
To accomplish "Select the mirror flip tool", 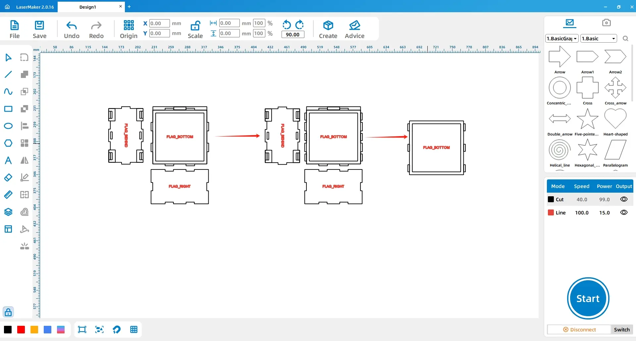I will pos(24,160).
